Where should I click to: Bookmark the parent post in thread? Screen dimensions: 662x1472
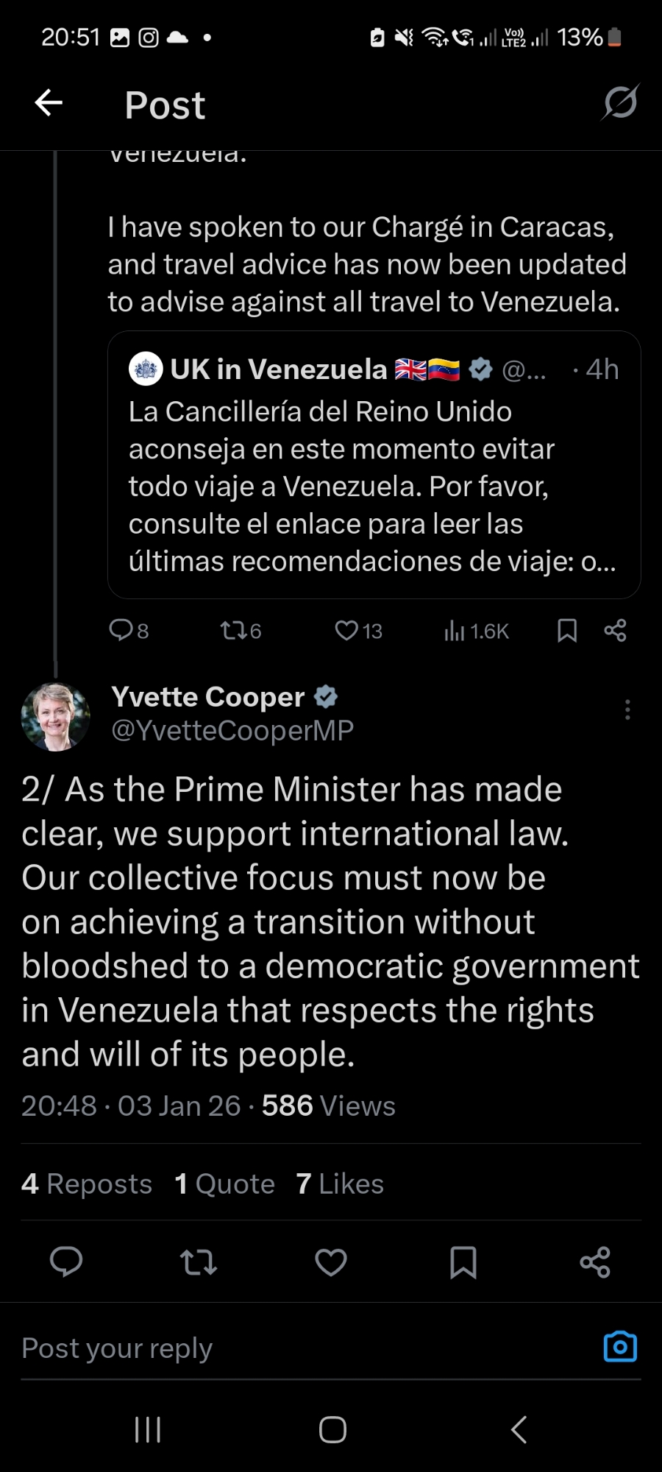pos(567,631)
